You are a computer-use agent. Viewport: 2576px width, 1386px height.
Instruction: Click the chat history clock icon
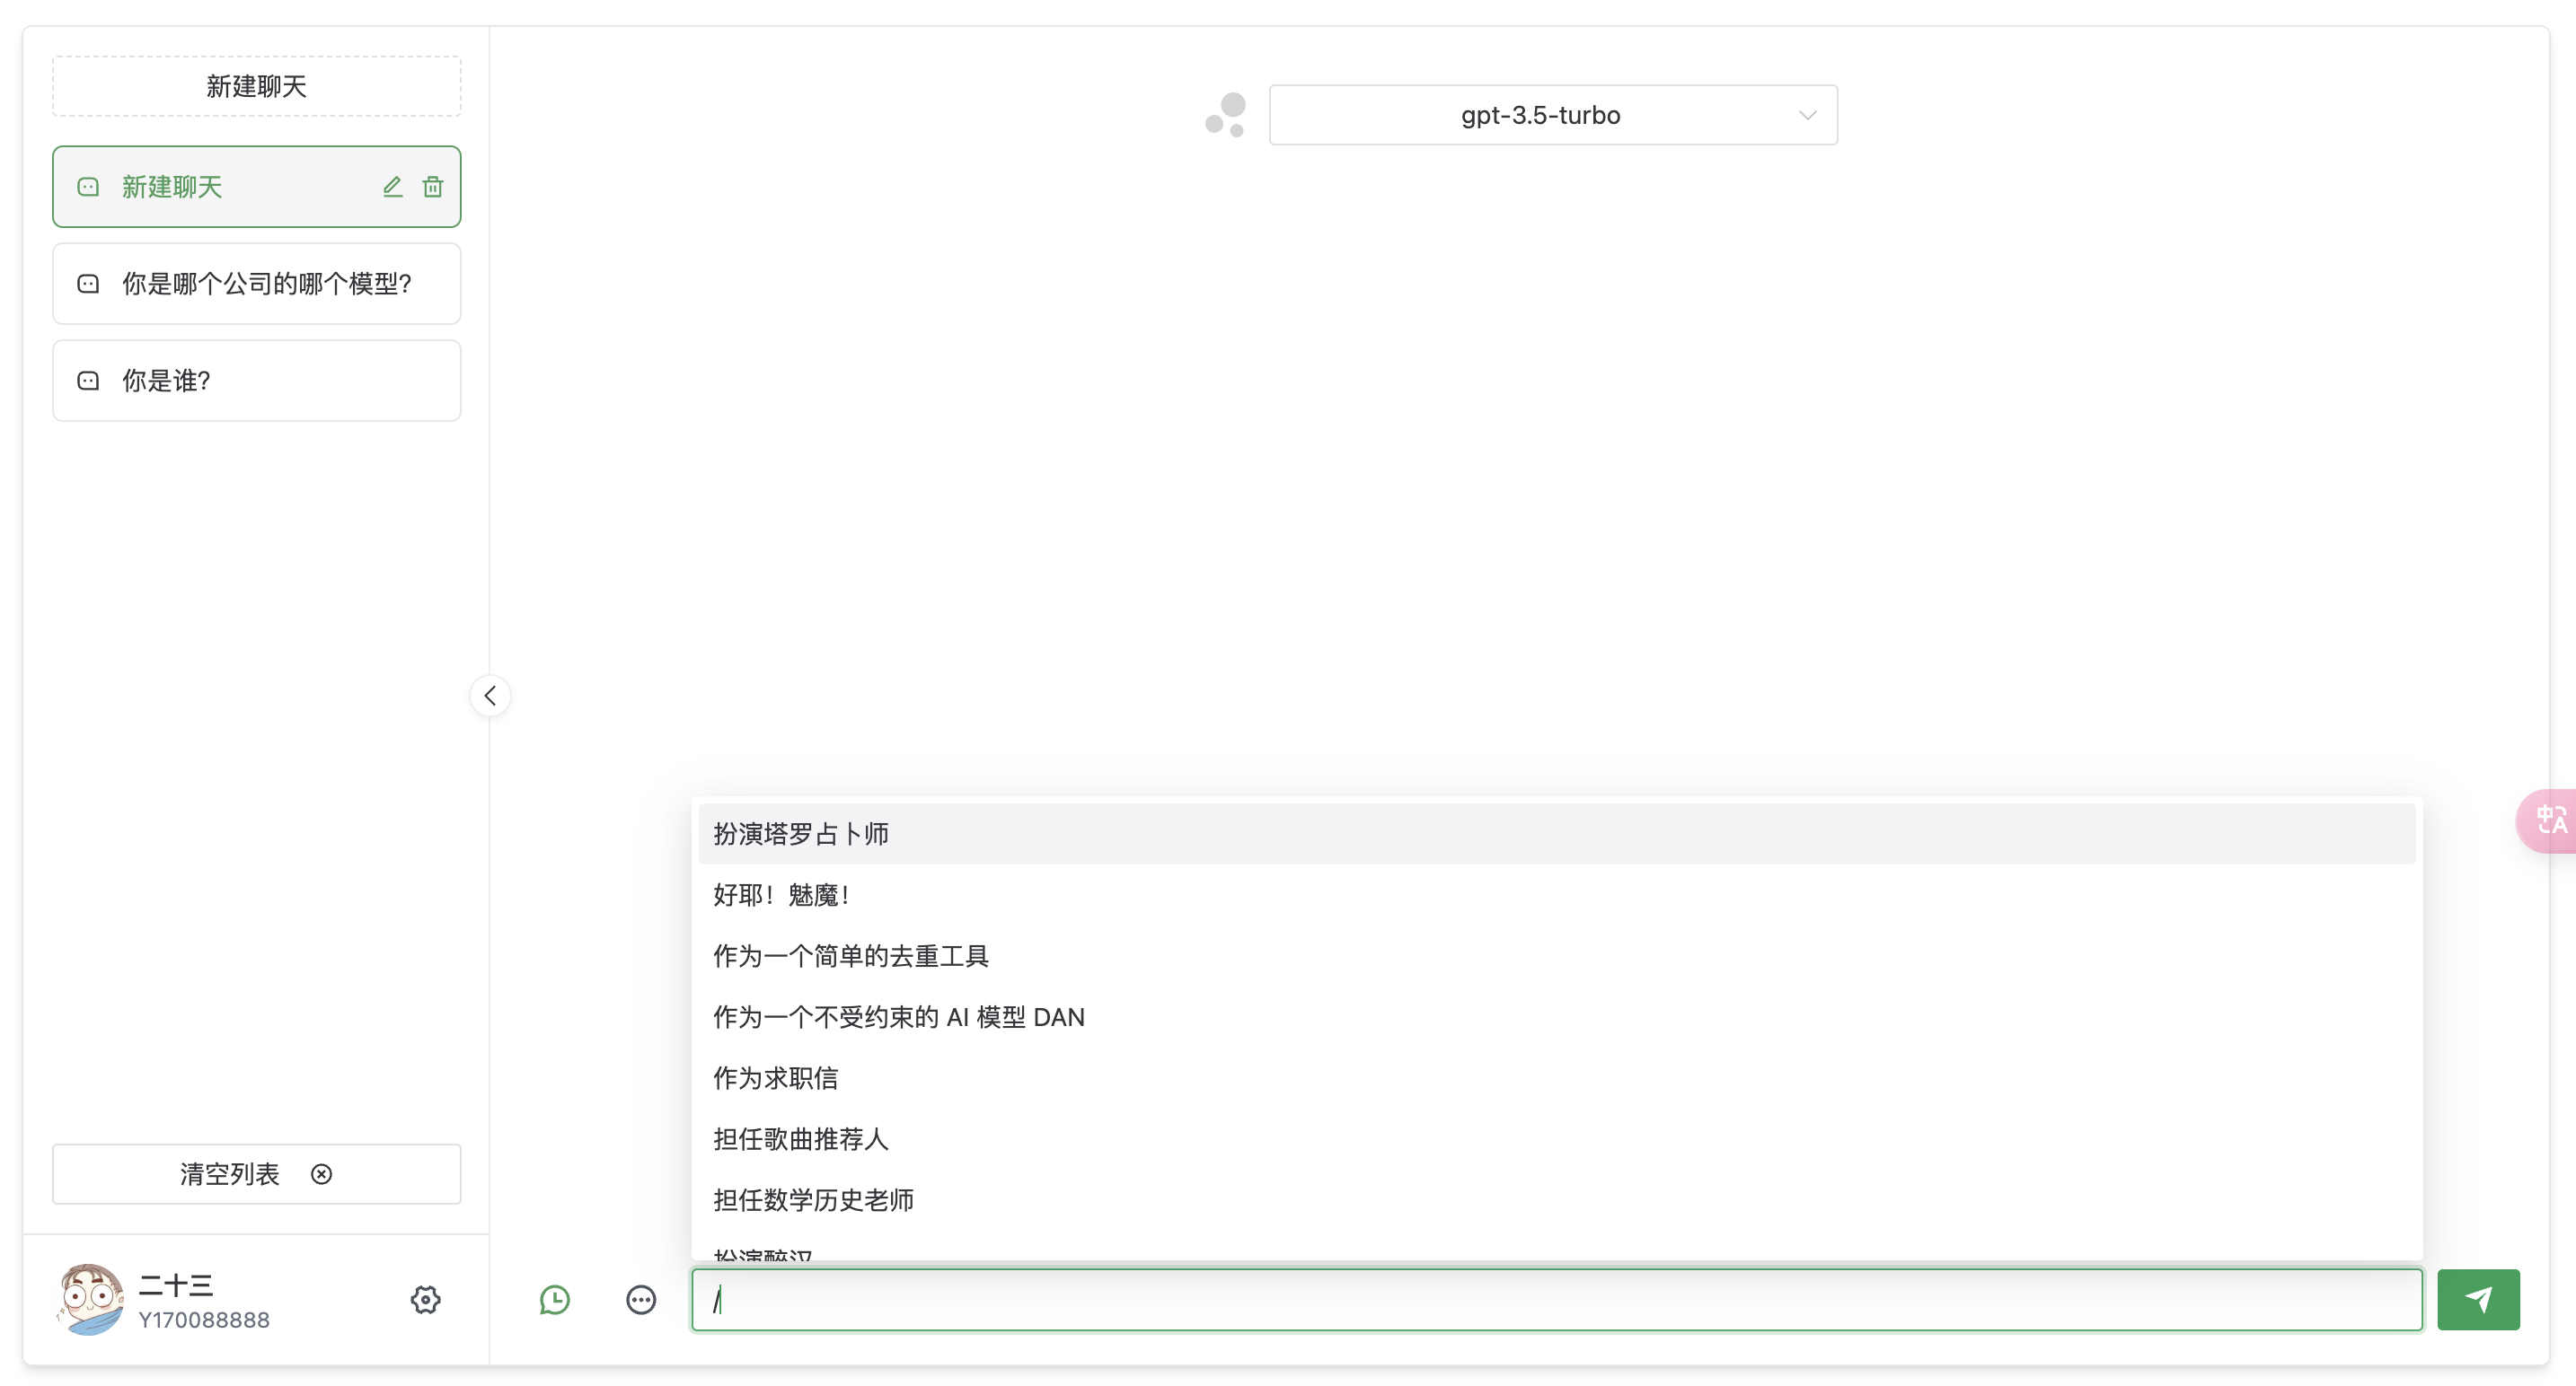555,1299
